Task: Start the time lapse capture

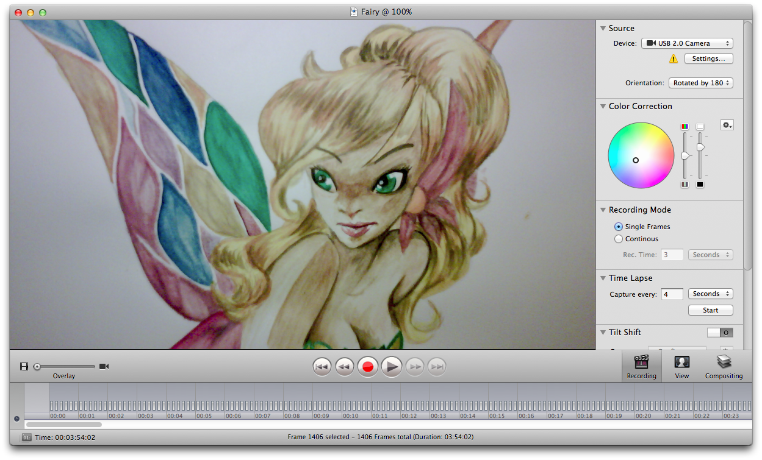Action: [x=710, y=310]
